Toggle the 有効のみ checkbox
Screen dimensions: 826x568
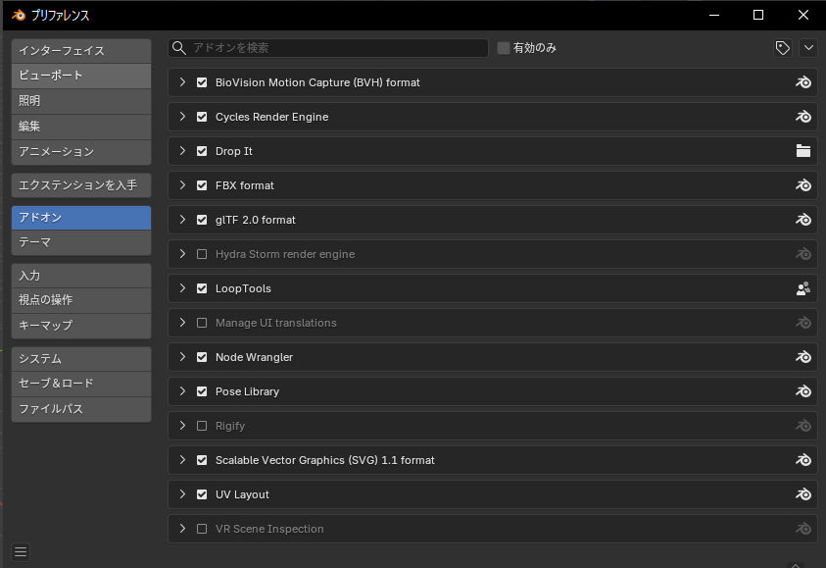pos(504,48)
